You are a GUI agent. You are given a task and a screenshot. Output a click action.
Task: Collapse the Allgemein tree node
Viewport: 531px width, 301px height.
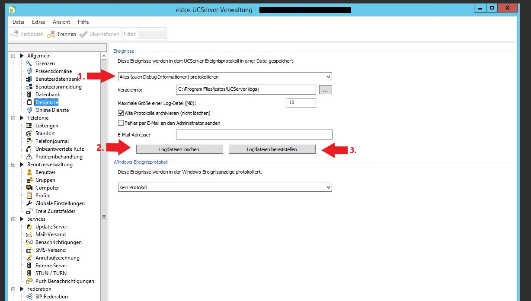click(13, 56)
